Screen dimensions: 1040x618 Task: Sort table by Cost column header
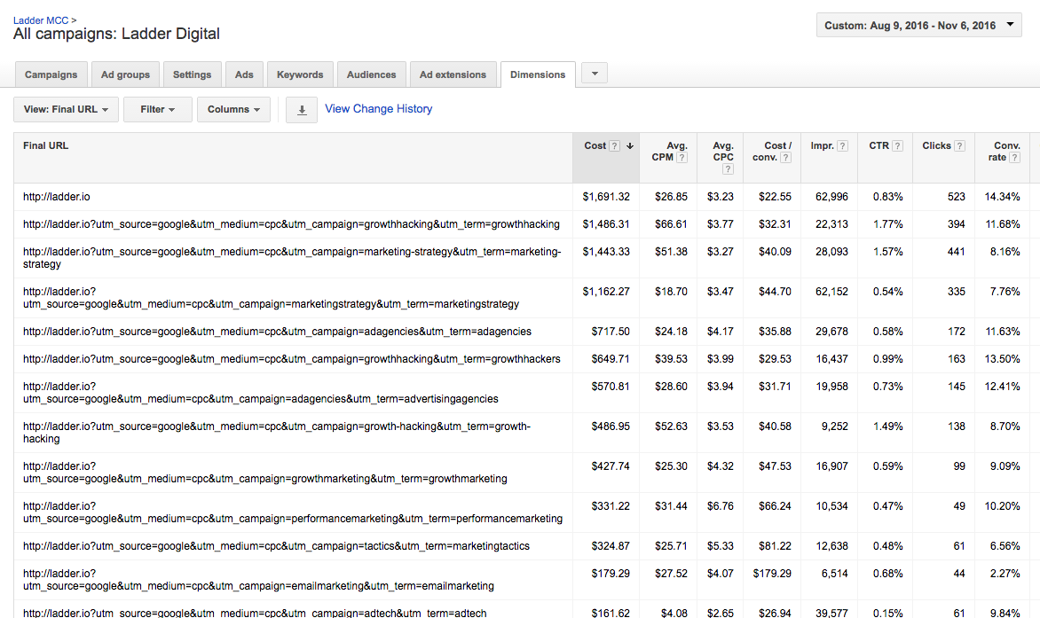(x=595, y=146)
